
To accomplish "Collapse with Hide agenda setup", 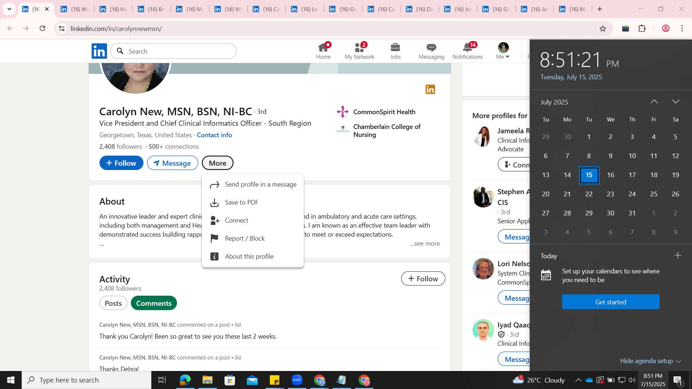I will click(x=650, y=361).
